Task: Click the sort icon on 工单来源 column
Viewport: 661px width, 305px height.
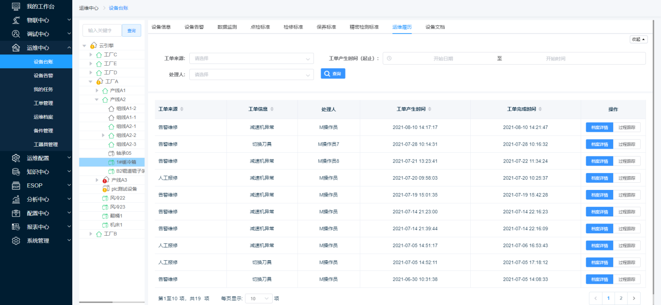Action: tap(182, 109)
